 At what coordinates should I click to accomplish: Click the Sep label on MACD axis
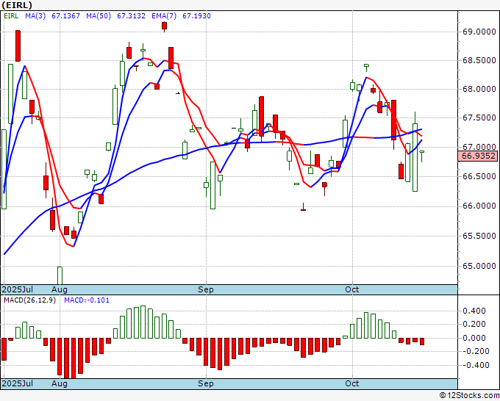206,383
